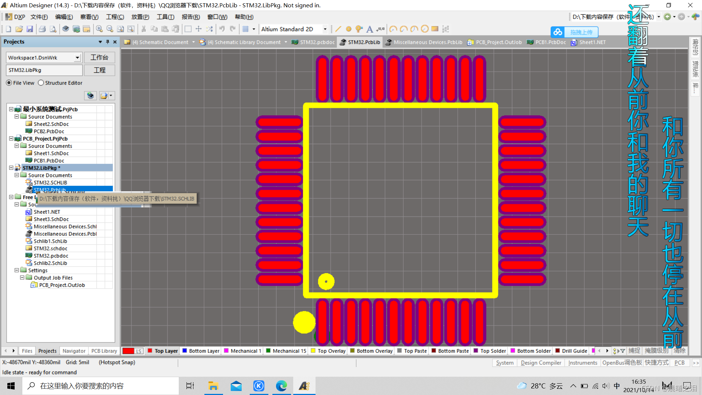Click the grid settings toolbar icon

tap(246, 29)
